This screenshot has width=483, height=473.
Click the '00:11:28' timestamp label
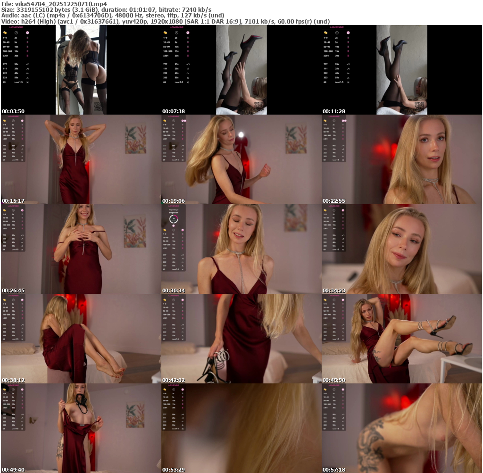334,111
